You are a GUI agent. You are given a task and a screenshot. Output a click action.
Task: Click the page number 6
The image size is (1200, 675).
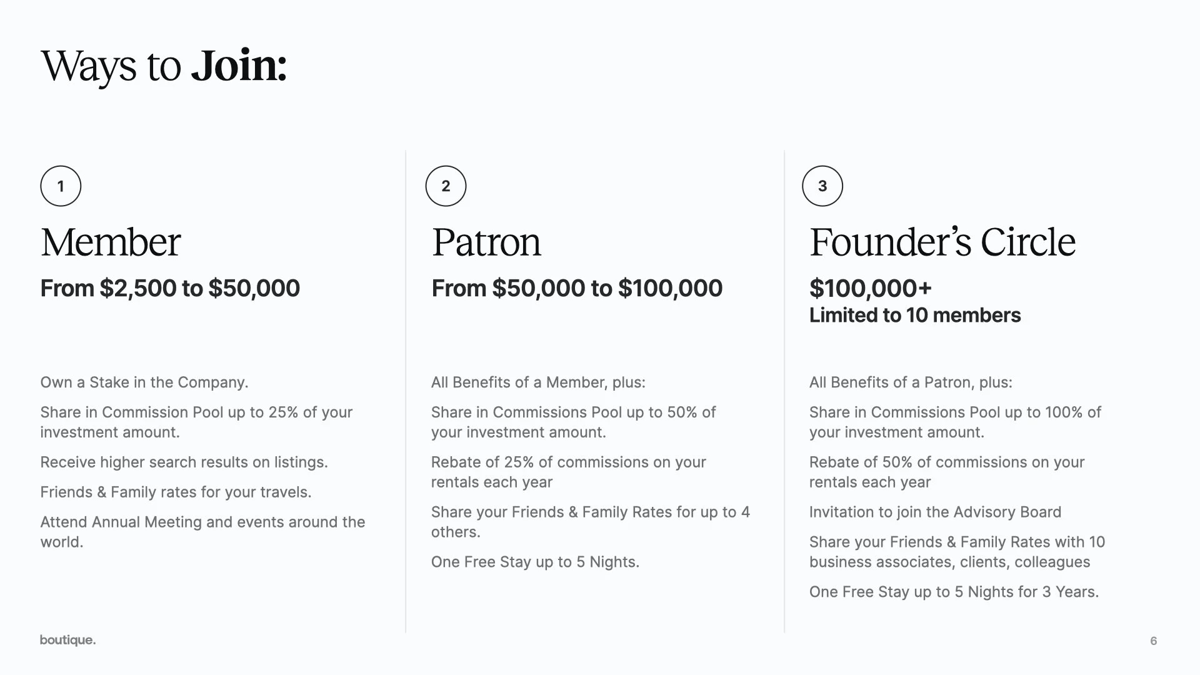point(1153,641)
